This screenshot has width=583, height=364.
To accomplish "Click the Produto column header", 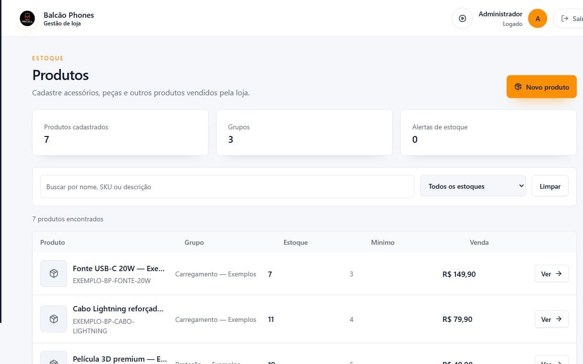I will [53, 242].
